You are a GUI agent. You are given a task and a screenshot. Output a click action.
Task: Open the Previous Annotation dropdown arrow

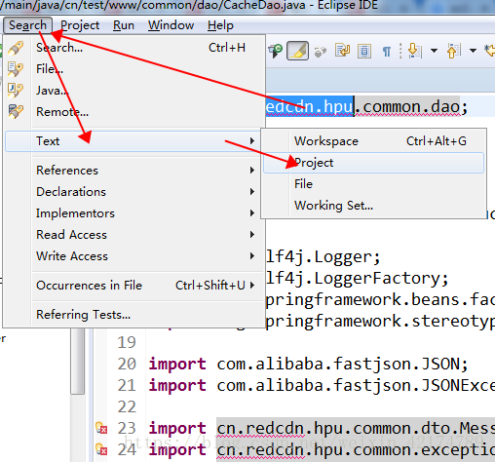pyautogui.click(x=473, y=51)
